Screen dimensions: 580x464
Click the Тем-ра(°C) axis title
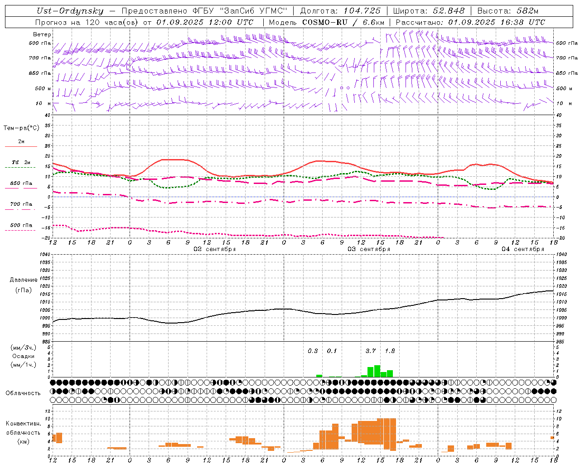tap(21, 128)
